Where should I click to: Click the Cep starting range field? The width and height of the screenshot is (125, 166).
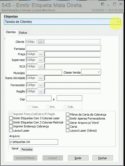(x=39, y=98)
